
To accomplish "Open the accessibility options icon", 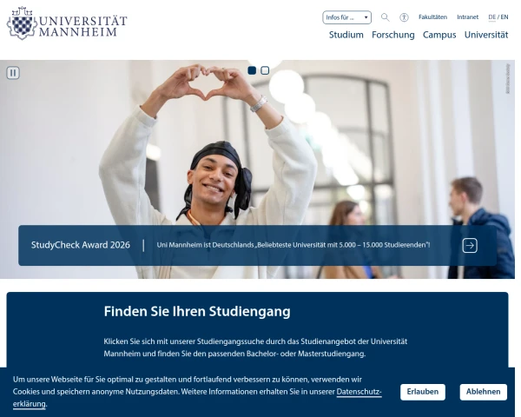I will coord(404,17).
